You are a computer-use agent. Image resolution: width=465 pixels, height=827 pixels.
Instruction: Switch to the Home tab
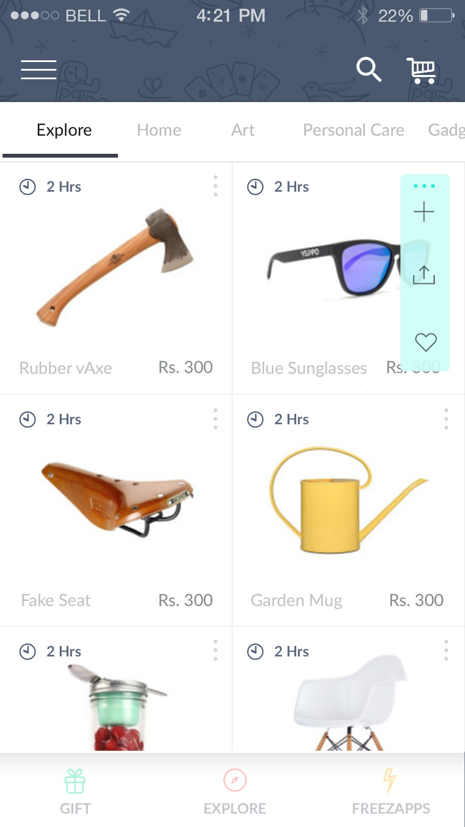pos(159,130)
